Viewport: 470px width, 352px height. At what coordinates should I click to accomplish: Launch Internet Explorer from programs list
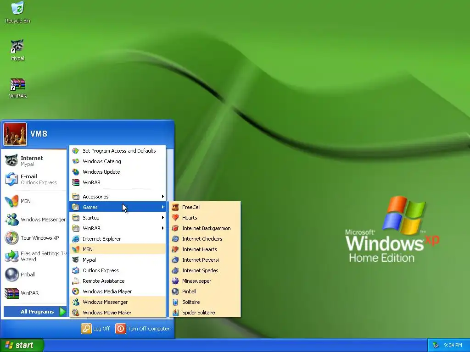point(117,239)
